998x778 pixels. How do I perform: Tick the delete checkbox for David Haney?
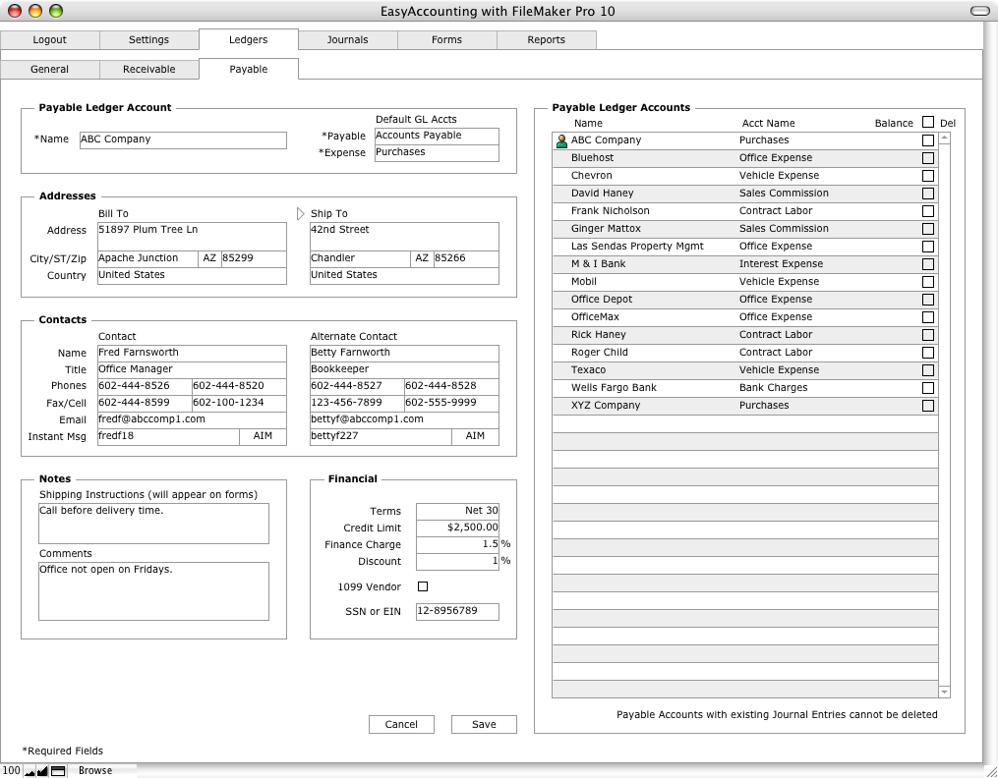point(928,194)
